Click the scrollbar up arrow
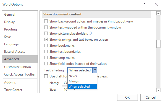This screenshot has height=103, width=163. [158, 13]
